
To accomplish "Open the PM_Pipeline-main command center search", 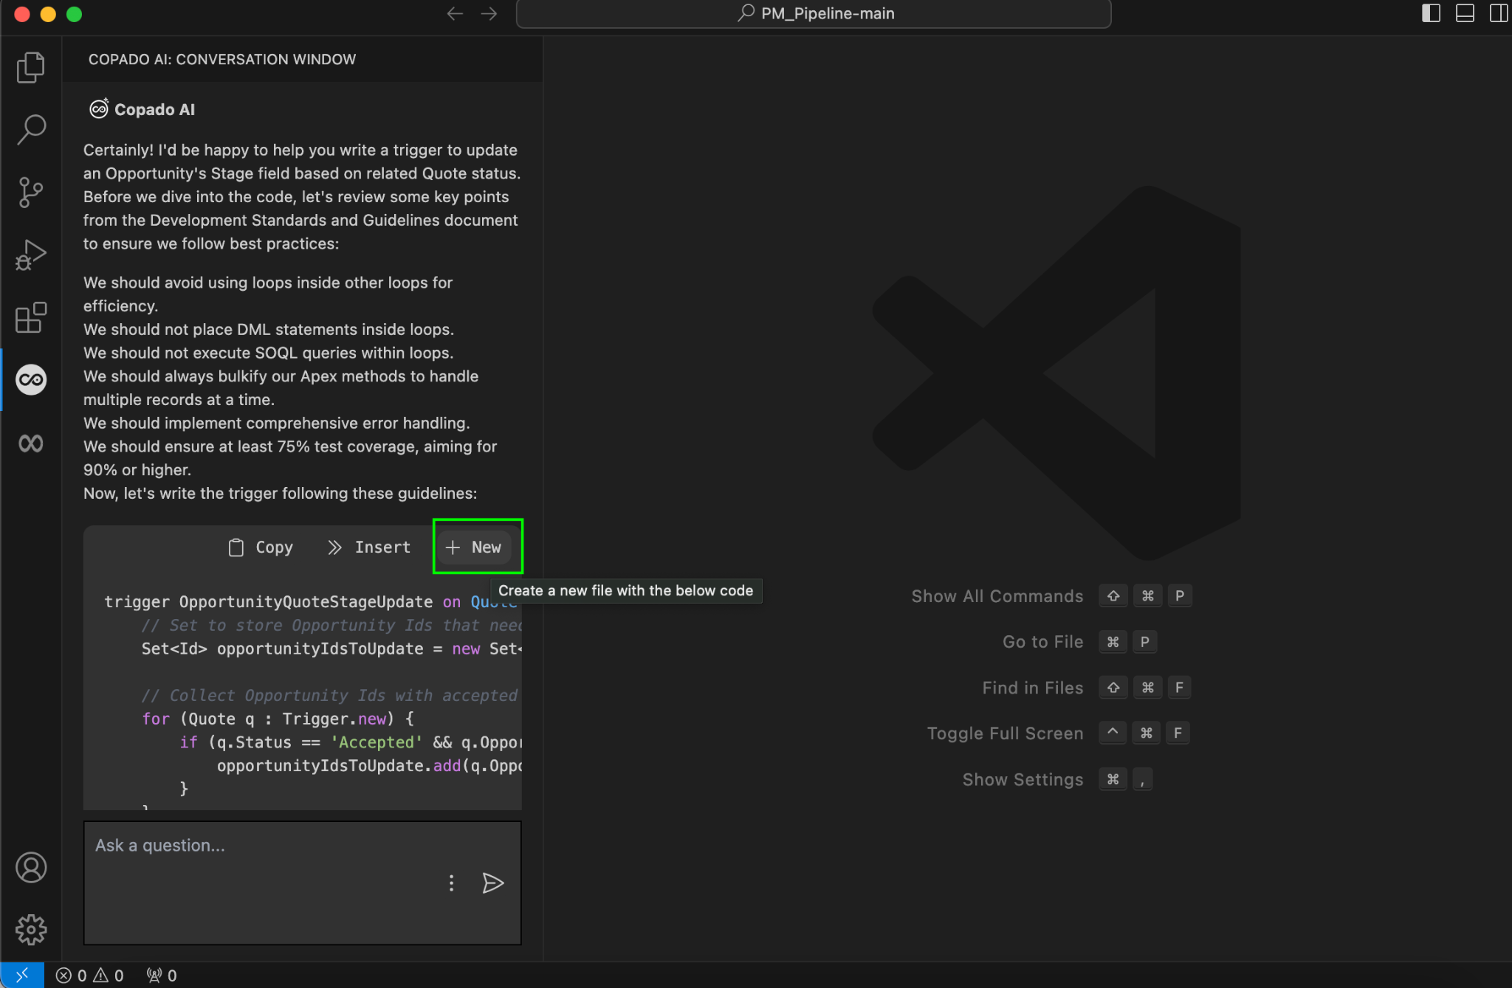I will pos(814,13).
